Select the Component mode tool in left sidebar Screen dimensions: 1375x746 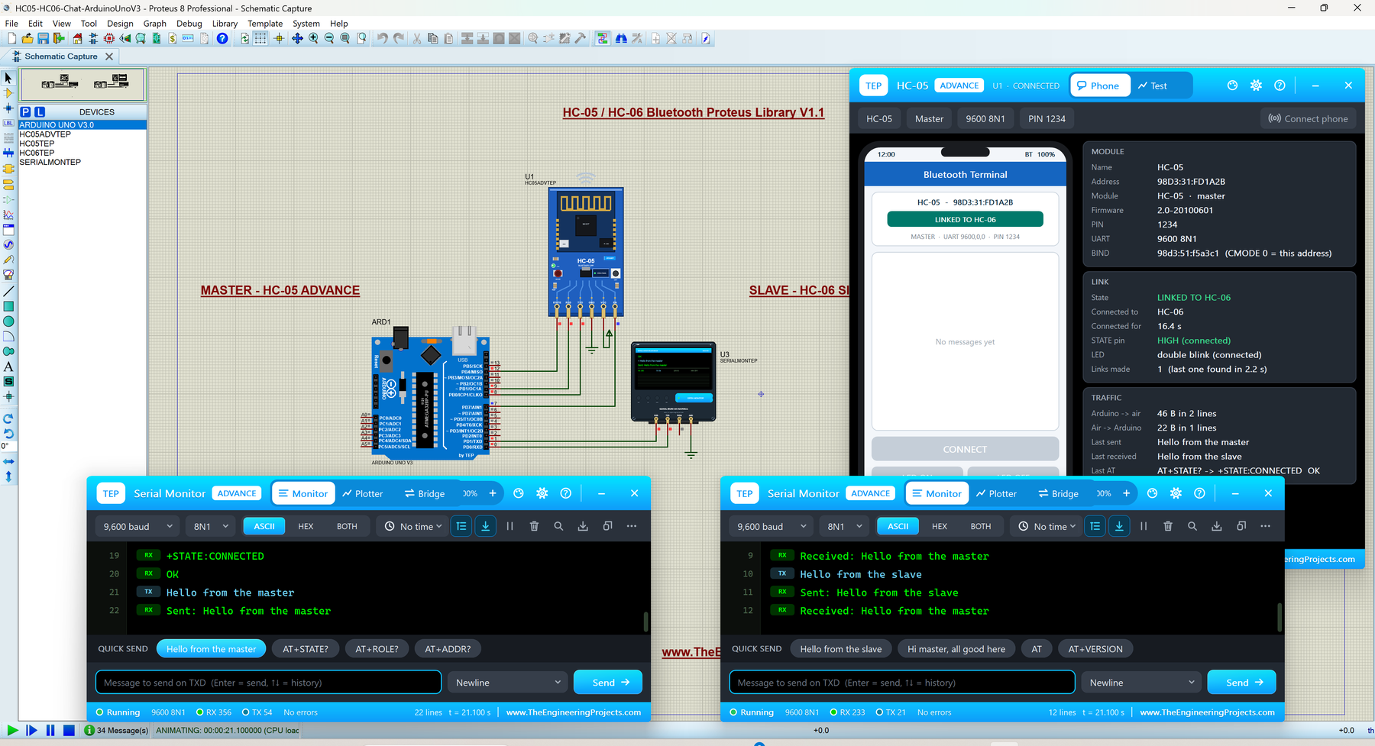[8, 93]
